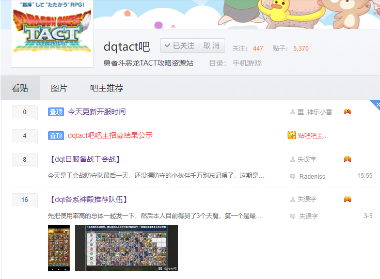Click reply count 0 box
The width and height of the screenshot is (380, 279).
point(24,112)
